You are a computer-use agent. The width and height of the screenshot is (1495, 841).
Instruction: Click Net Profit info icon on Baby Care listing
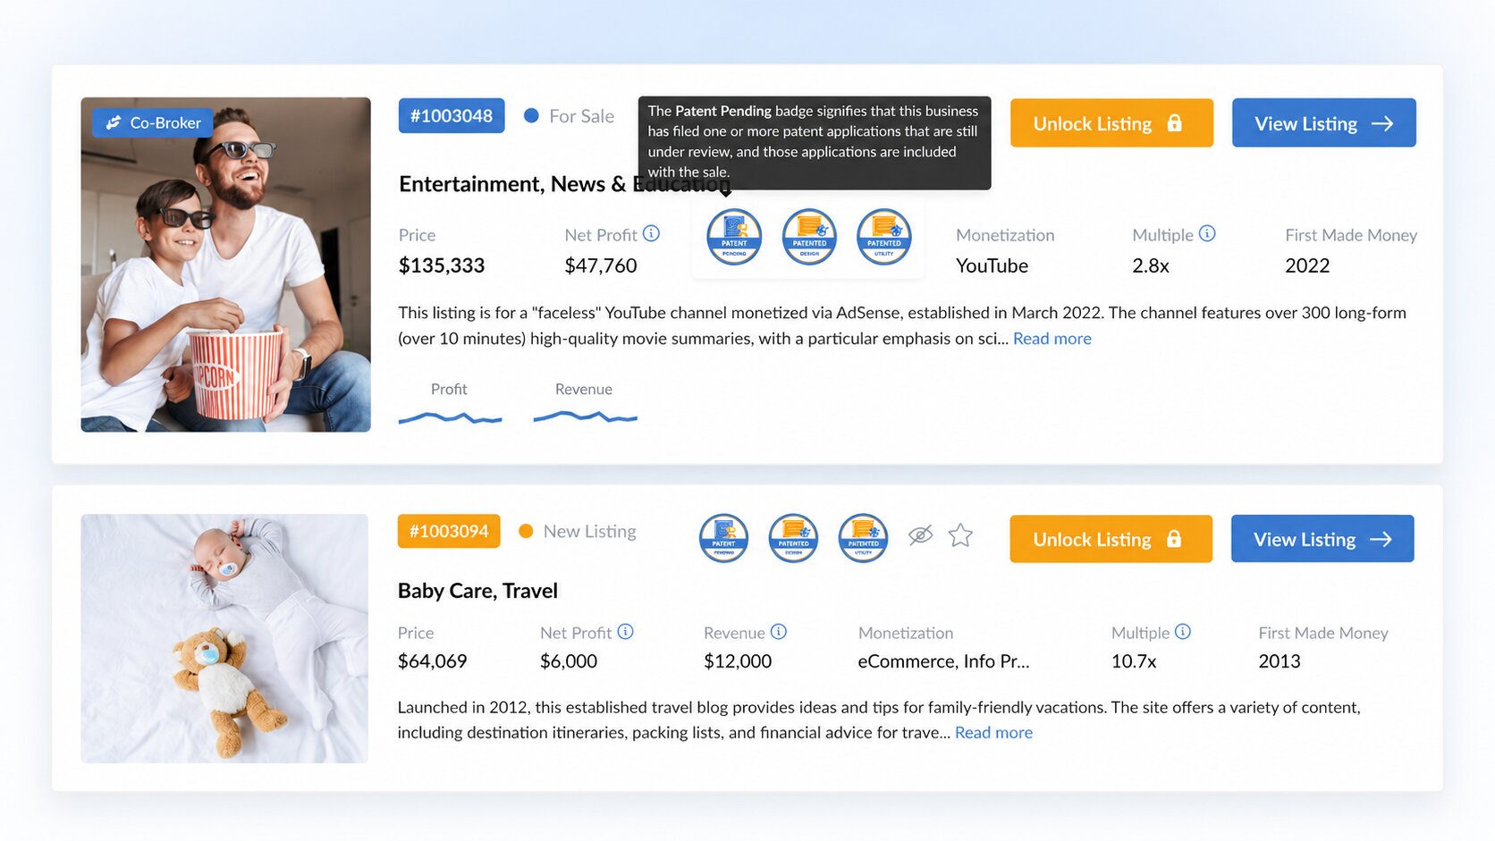tap(626, 632)
